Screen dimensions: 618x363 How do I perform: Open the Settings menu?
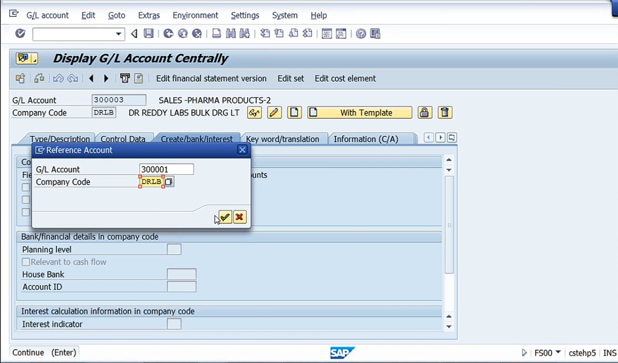pos(245,15)
